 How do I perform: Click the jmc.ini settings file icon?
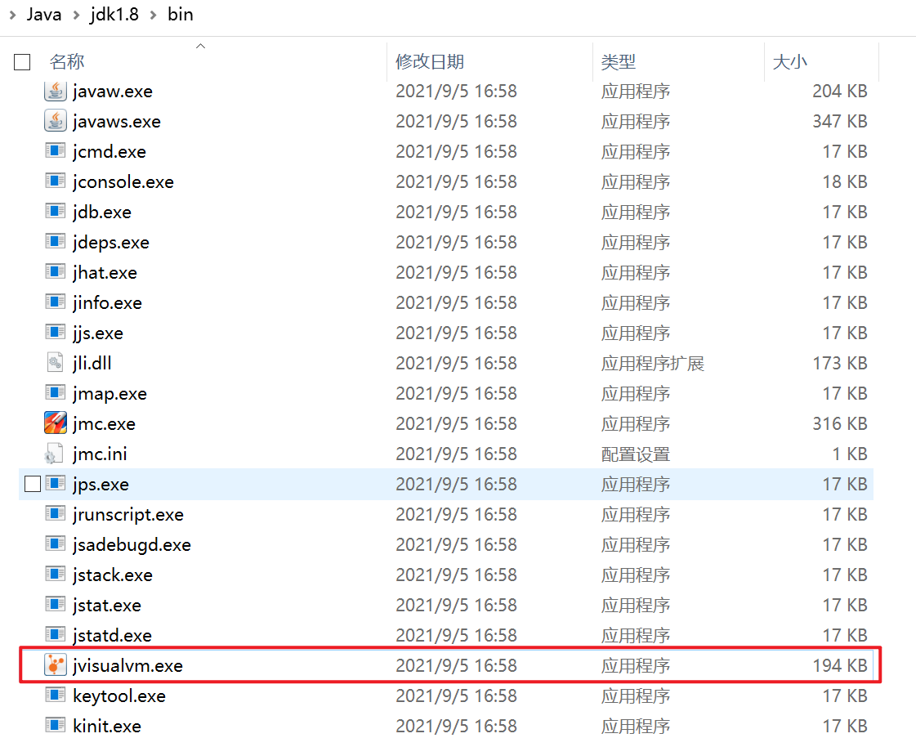(55, 454)
